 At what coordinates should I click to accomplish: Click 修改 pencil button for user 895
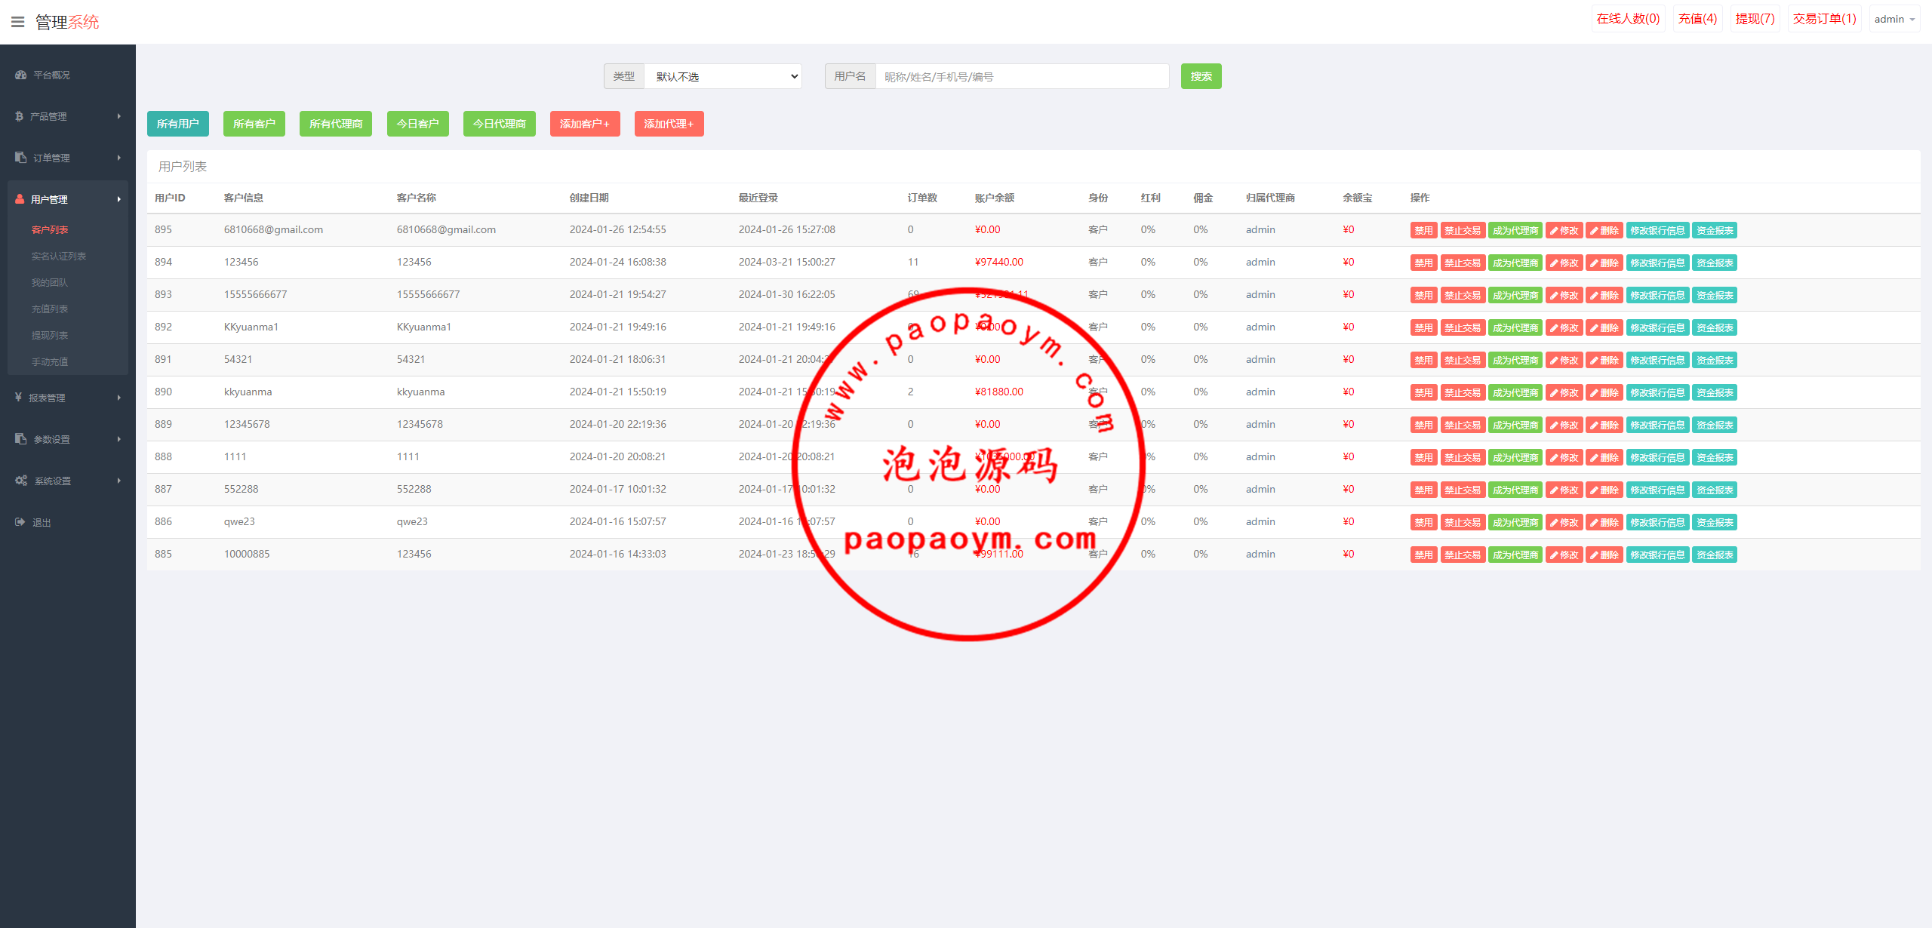(1564, 230)
